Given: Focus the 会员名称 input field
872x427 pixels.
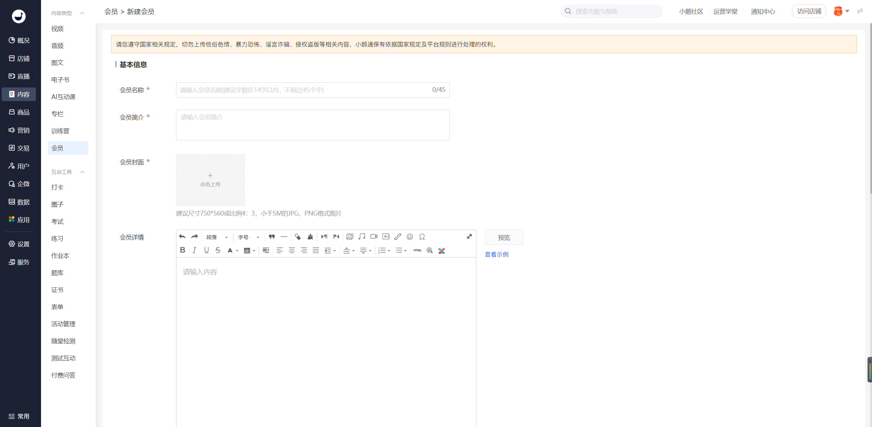Looking at the screenshot, I should pos(313,90).
